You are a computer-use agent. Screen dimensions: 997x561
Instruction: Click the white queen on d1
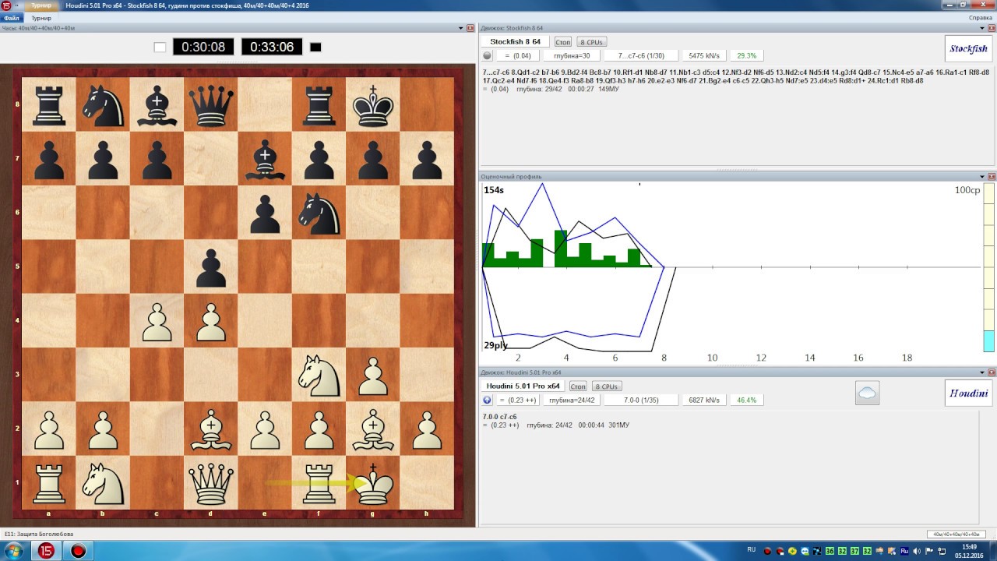[211, 482]
